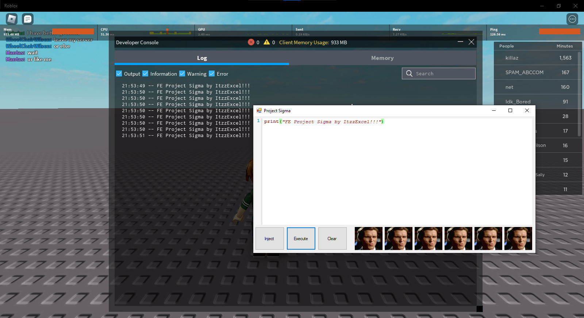Click the third face thumbnail in Project Sigma
The image size is (584, 318).
[429, 238]
